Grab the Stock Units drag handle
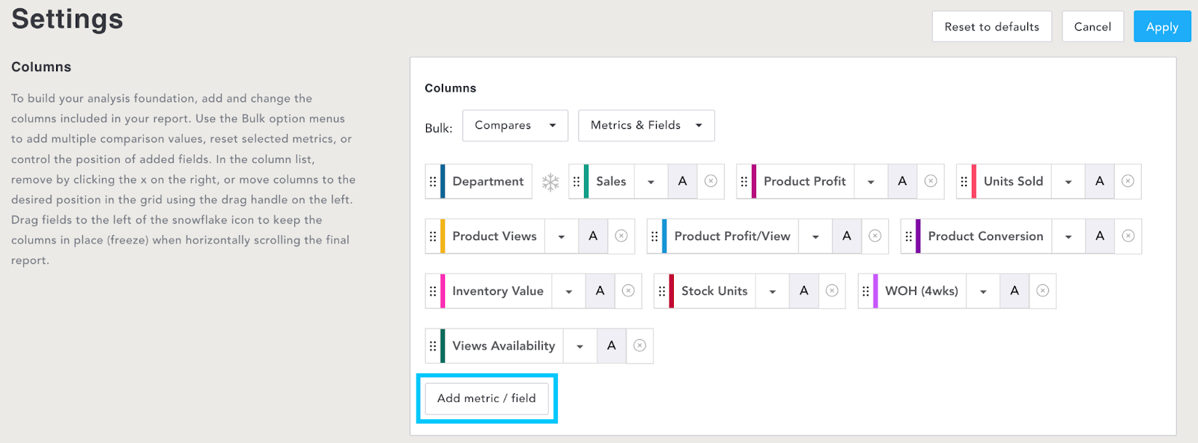1198x443 pixels. (x=662, y=291)
